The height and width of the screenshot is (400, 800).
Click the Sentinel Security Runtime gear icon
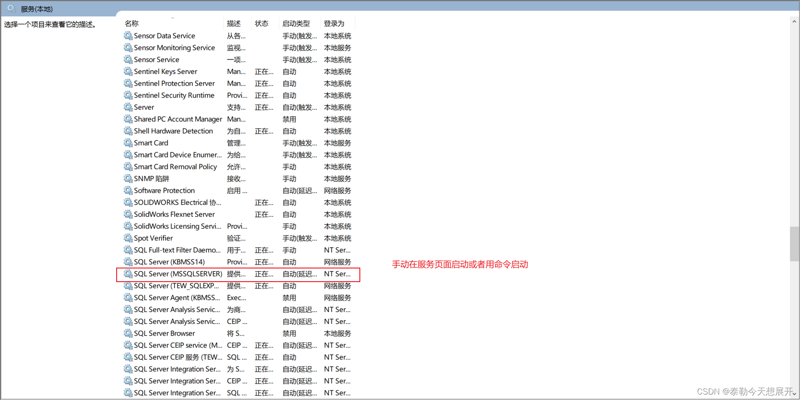pyautogui.click(x=128, y=95)
